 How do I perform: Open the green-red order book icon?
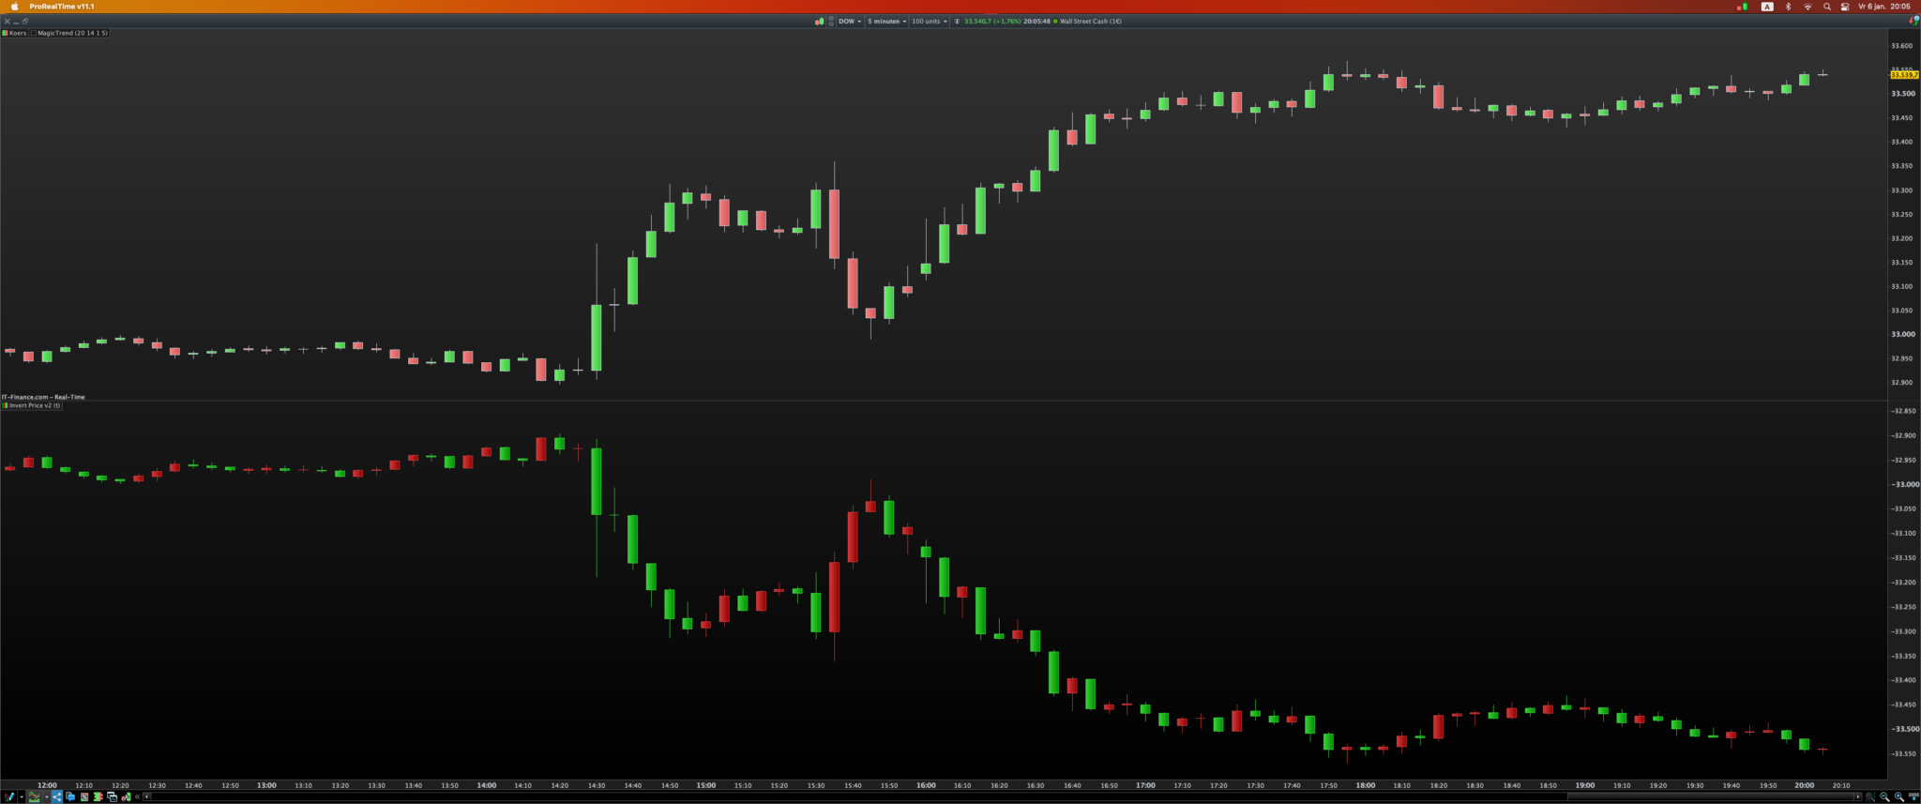tap(98, 796)
